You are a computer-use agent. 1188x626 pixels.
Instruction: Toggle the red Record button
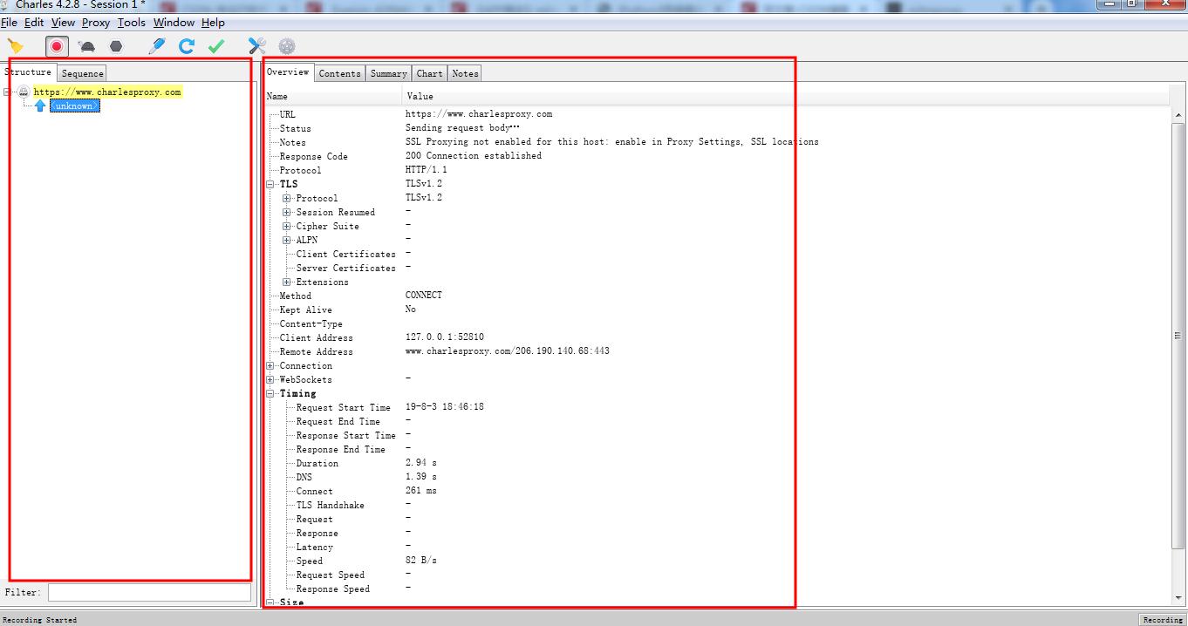pos(57,46)
